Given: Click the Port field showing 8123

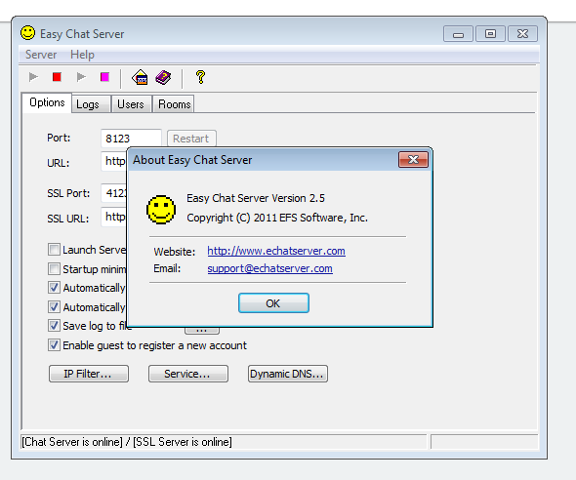Looking at the screenshot, I should [131, 139].
